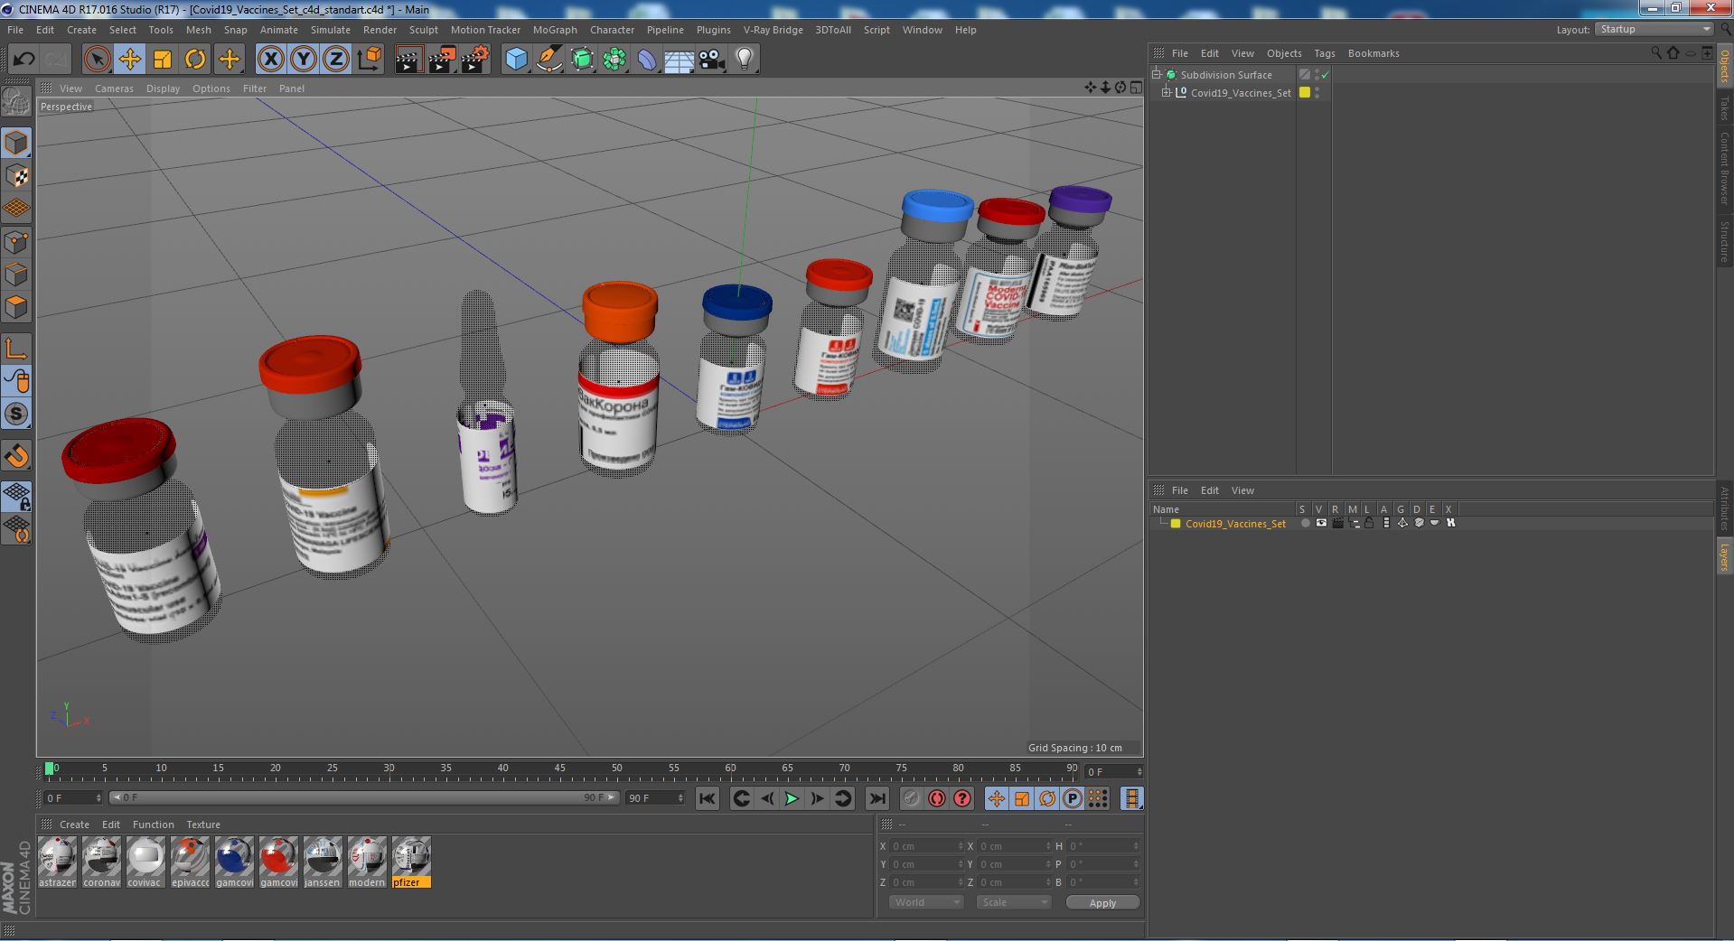The width and height of the screenshot is (1734, 941).
Task: Open the Simulate menu
Action: click(331, 30)
